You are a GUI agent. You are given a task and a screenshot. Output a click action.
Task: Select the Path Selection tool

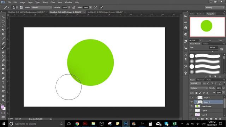pyautogui.click(x=3, y=87)
